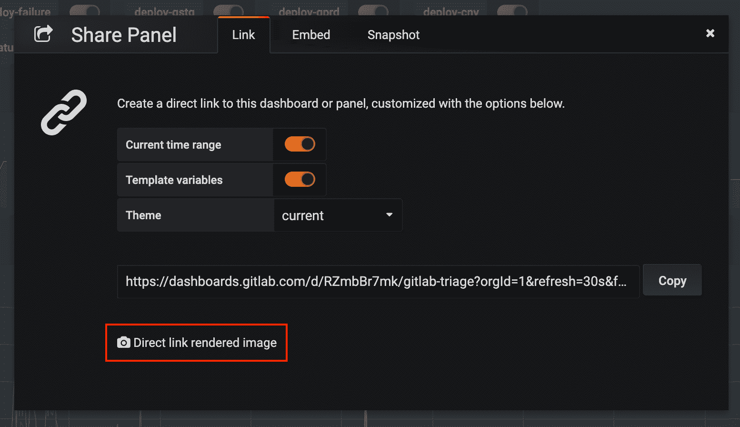Turn off the Template variables toggle

click(x=299, y=180)
